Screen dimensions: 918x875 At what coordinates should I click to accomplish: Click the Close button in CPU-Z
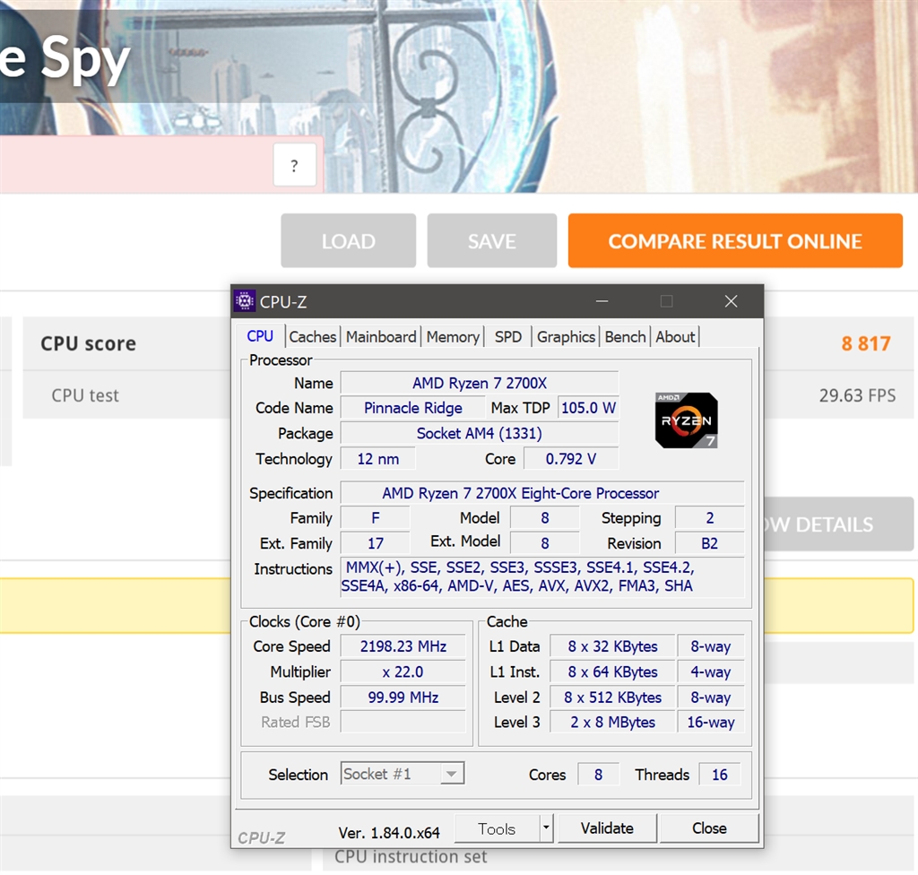[x=709, y=828]
